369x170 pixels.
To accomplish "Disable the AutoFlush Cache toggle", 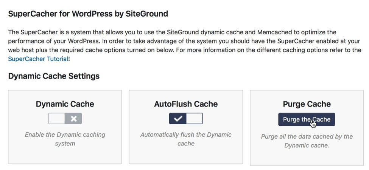I will 186,119.
